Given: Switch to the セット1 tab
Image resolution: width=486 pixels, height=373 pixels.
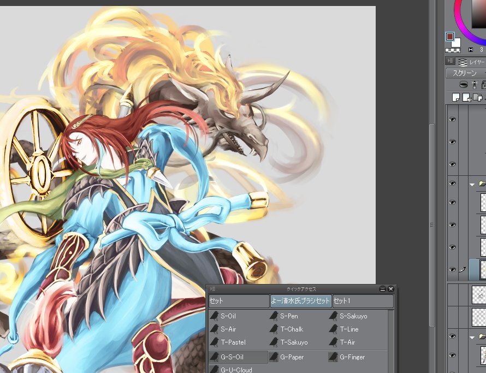Looking at the screenshot, I should pyautogui.click(x=363, y=301).
